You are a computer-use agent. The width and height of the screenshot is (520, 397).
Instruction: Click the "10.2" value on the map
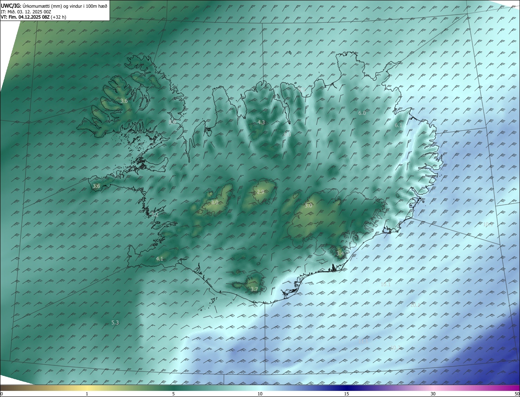pos(395,347)
